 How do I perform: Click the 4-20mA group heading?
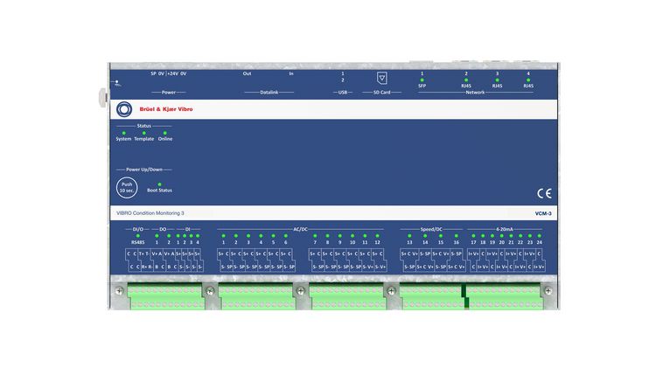click(x=504, y=230)
